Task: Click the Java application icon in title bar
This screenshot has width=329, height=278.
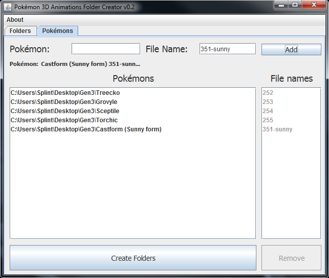Action: point(8,7)
